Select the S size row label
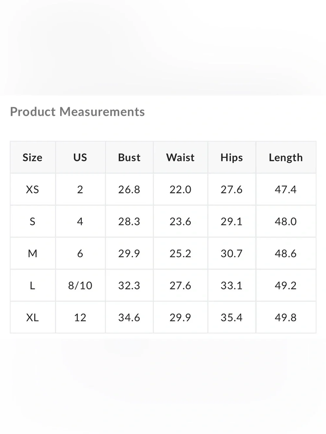 point(33,221)
